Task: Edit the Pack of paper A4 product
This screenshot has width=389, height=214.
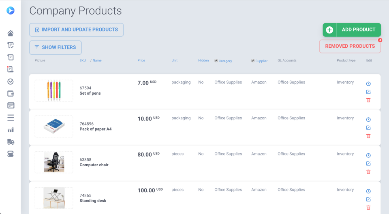Action: pyautogui.click(x=368, y=128)
